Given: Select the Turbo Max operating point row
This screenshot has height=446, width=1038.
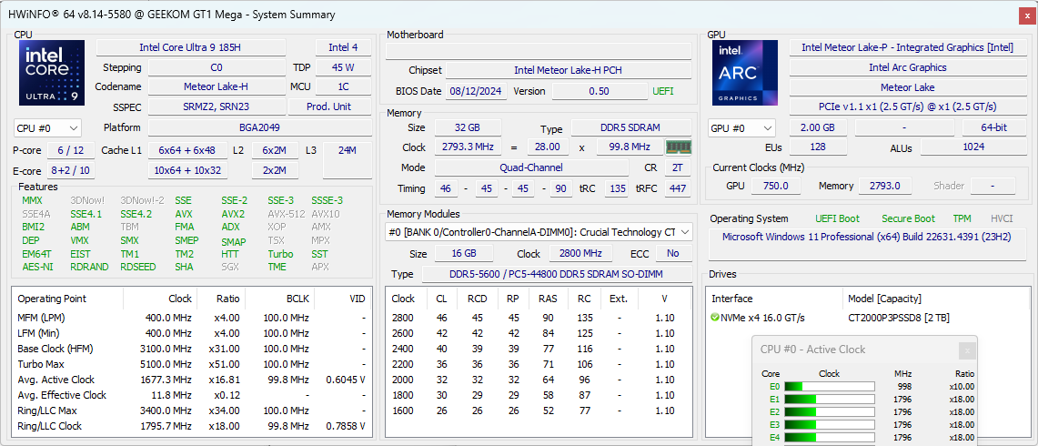Looking at the screenshot, I should click(x=191, y=364).
